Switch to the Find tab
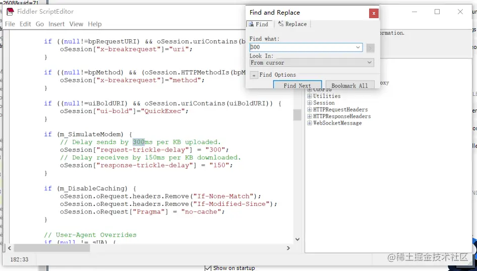The image size is (477, 271). click(x=259, y=24)
